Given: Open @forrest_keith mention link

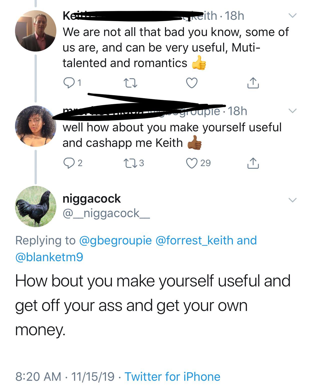Looking at the screenshot, I should [x=194, y=240].
